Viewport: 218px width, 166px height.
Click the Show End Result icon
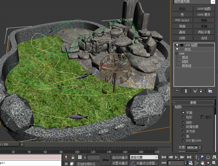coord(186,91)
